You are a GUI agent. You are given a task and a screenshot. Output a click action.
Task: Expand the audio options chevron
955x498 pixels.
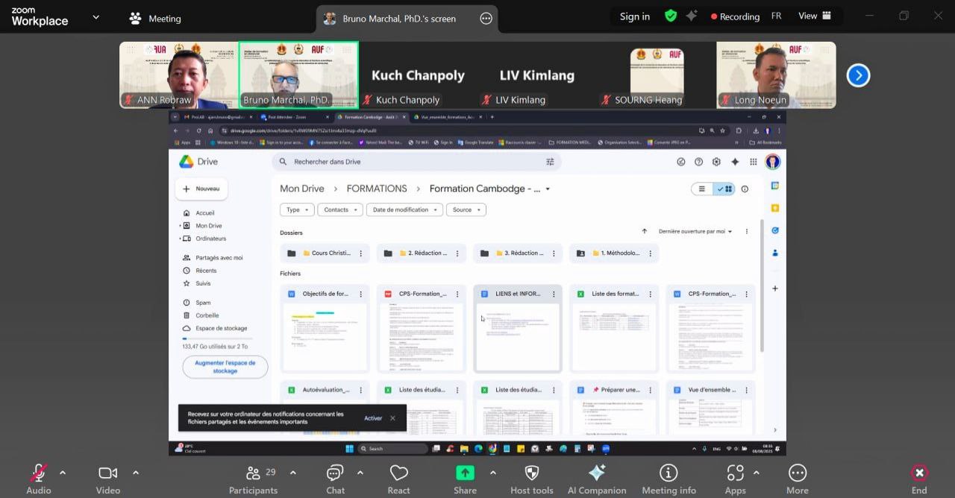(x=63, y=473)
